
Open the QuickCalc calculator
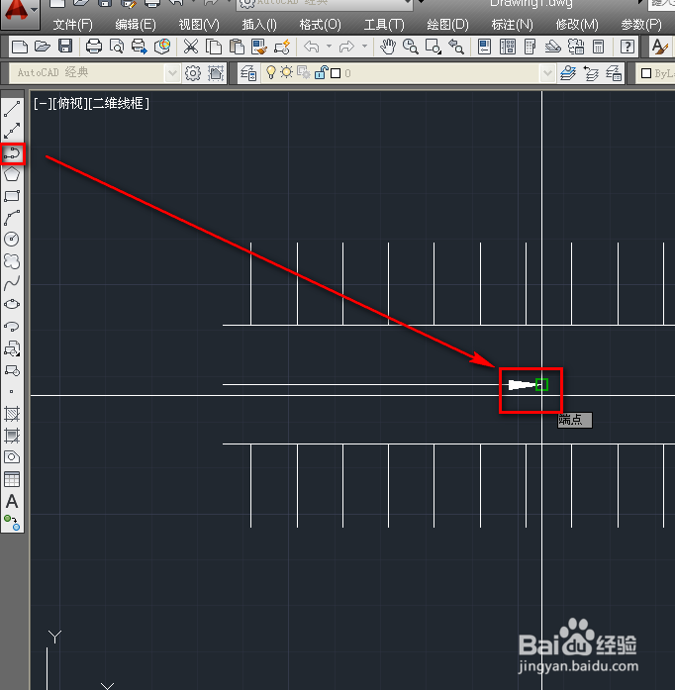click(598, 47)
